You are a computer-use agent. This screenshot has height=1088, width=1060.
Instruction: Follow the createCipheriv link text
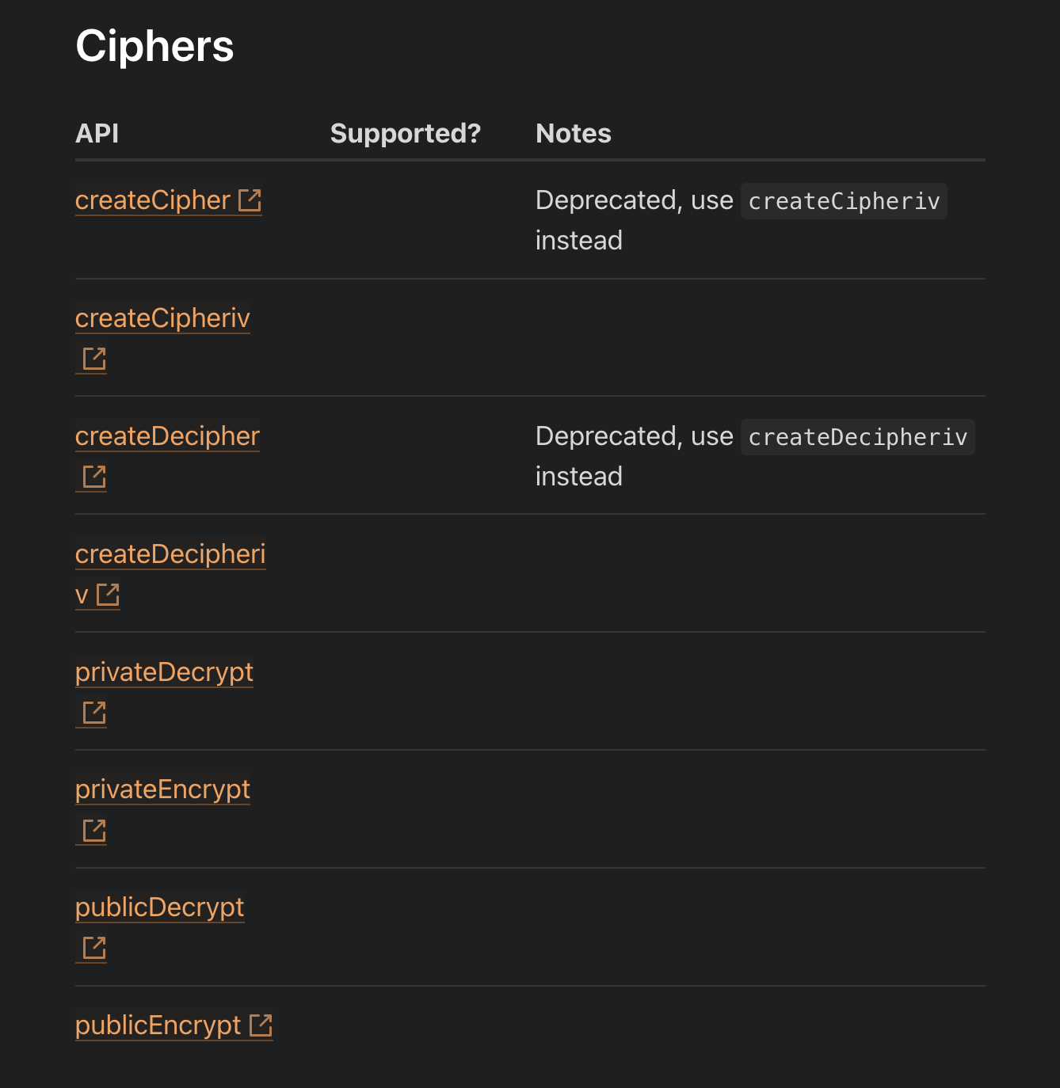[162, 318]
